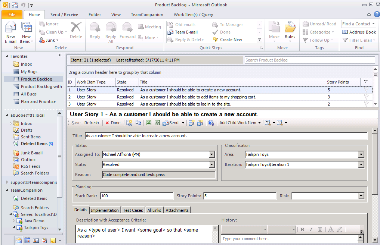The height and width of the screenshot is (245, 380).
Task: Sort by the Story Points column header
Action: [x=343, y=82]
